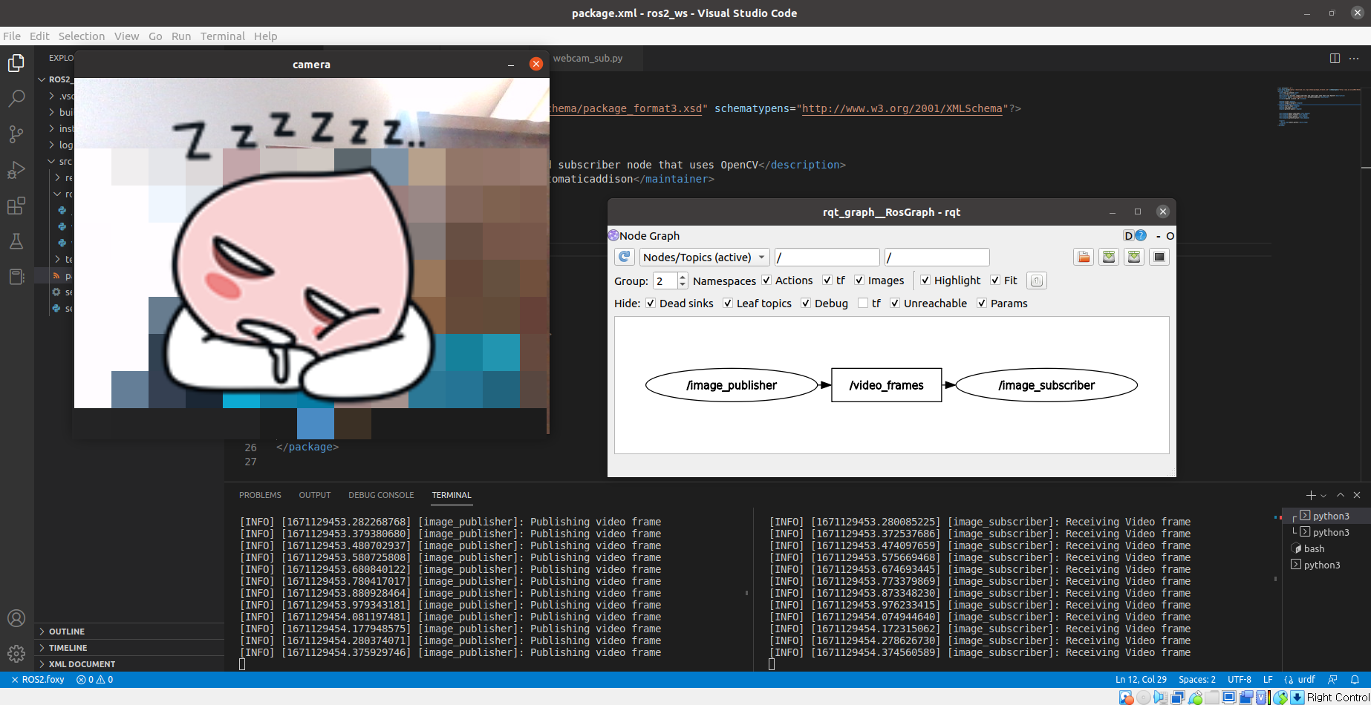Open the Accounts menu icon

16,618
